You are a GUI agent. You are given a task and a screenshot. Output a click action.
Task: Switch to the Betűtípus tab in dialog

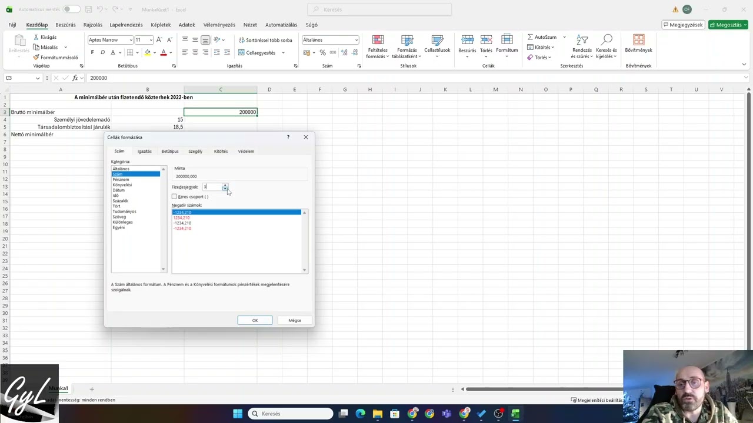170,151
